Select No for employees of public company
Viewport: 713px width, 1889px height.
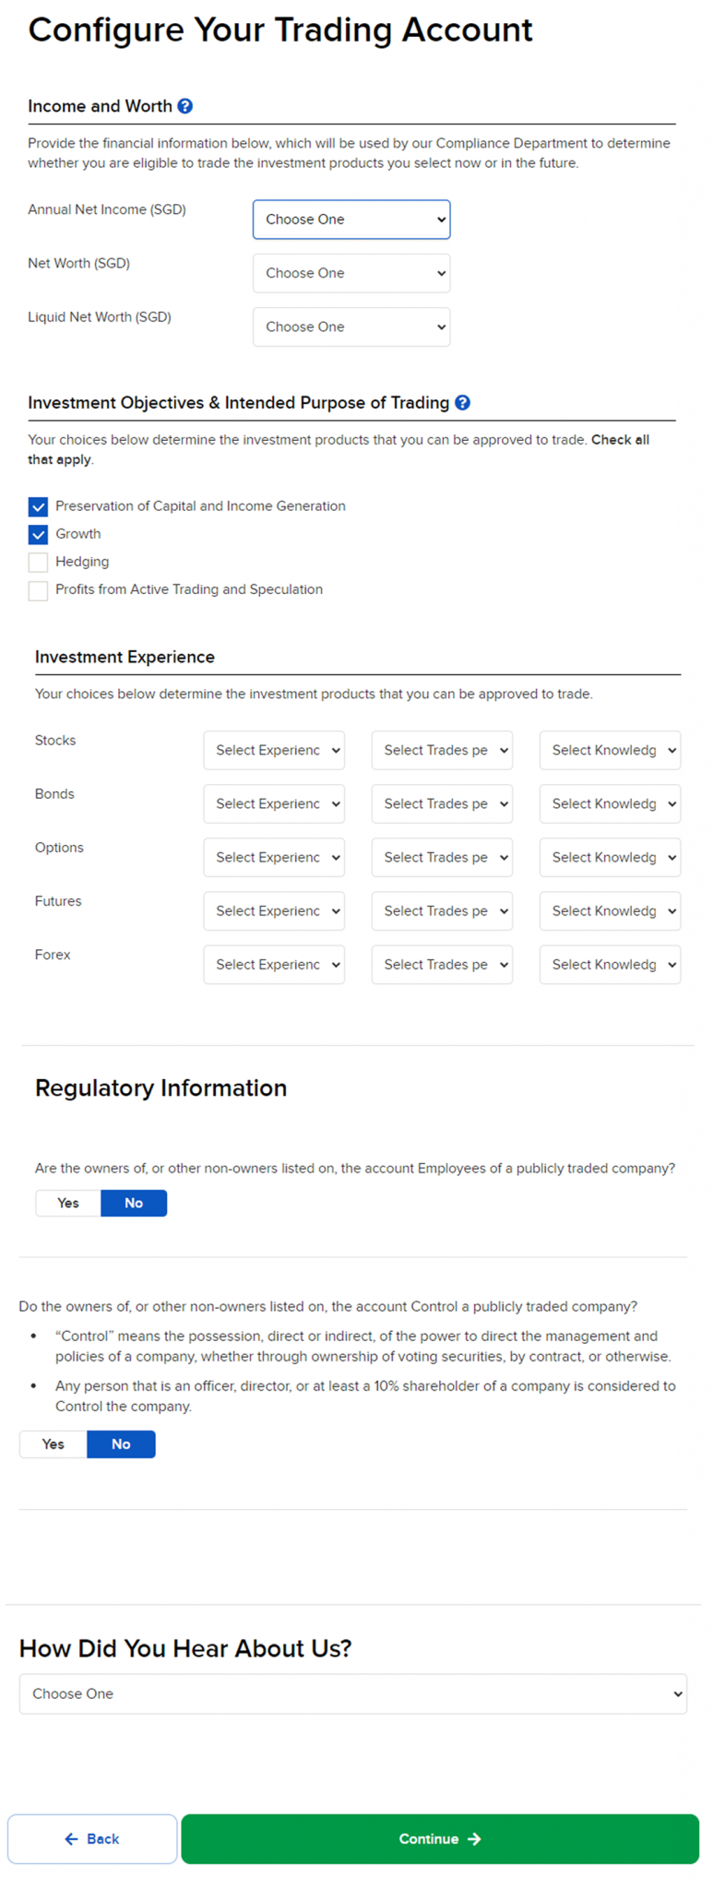pyautogui.click(x=134, y=1203)
